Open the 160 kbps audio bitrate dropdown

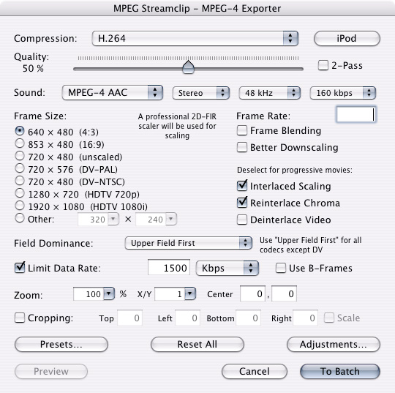[343, 93]
